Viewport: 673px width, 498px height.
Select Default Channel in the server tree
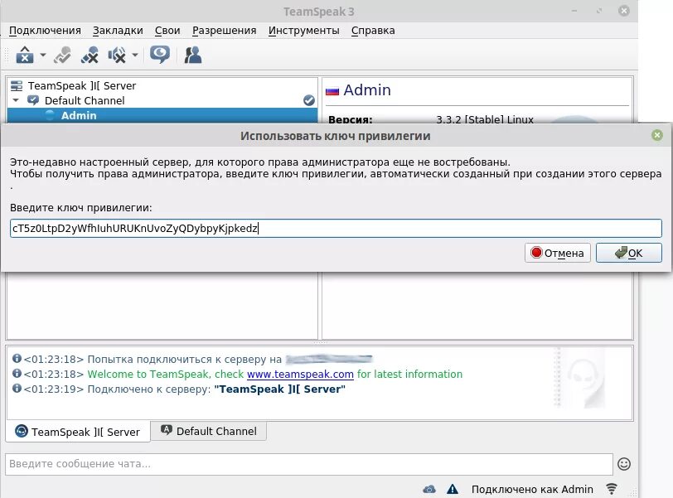coord(85,100)
